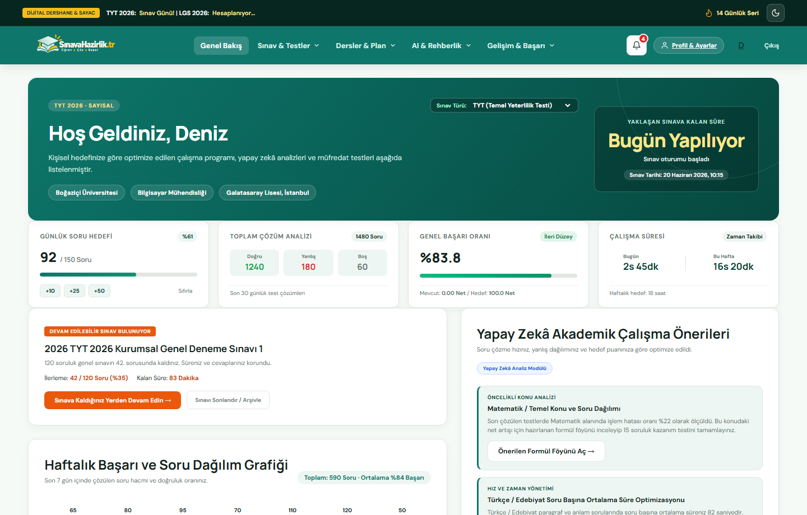Click the Zaman Takibi badge
Screen dimensions: 807x515
point(744,236)
